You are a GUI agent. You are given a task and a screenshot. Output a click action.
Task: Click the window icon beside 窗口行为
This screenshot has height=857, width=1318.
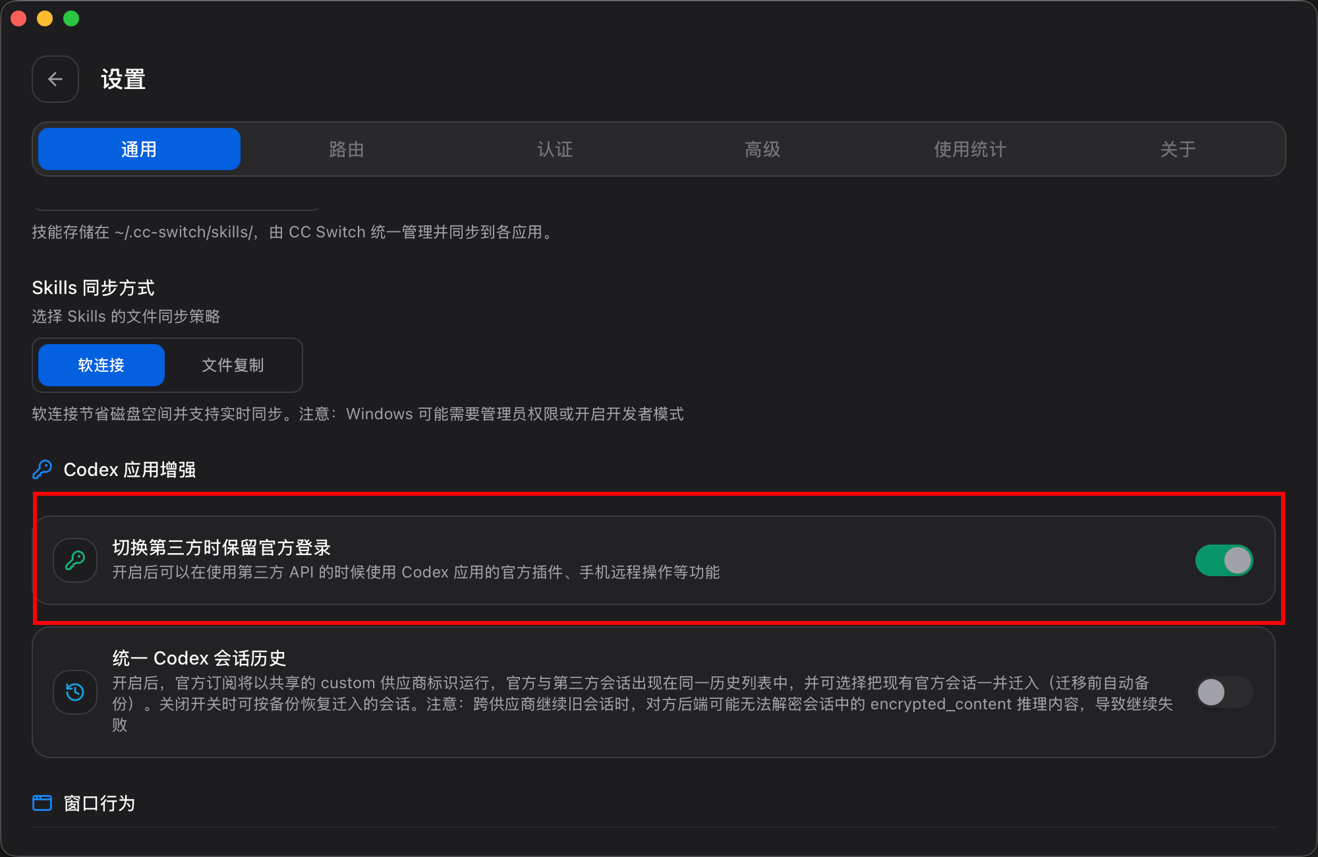click(x=42, y=803)
